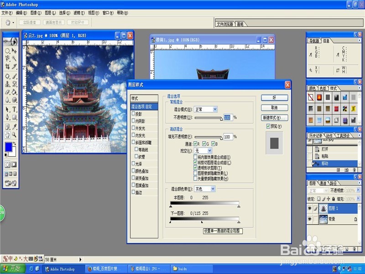Check 将内部效果混合成组 checkbox
Image resolution: width=365 pixels, height=274 pixels.
click(195, 157)
